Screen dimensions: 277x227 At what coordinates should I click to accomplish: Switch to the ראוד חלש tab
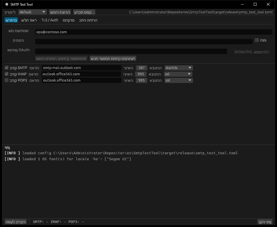(x=29, y=20)
